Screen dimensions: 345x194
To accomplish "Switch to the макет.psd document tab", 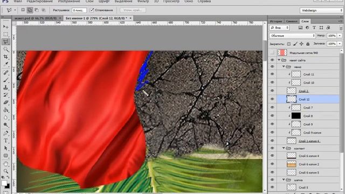I will 36,18.
